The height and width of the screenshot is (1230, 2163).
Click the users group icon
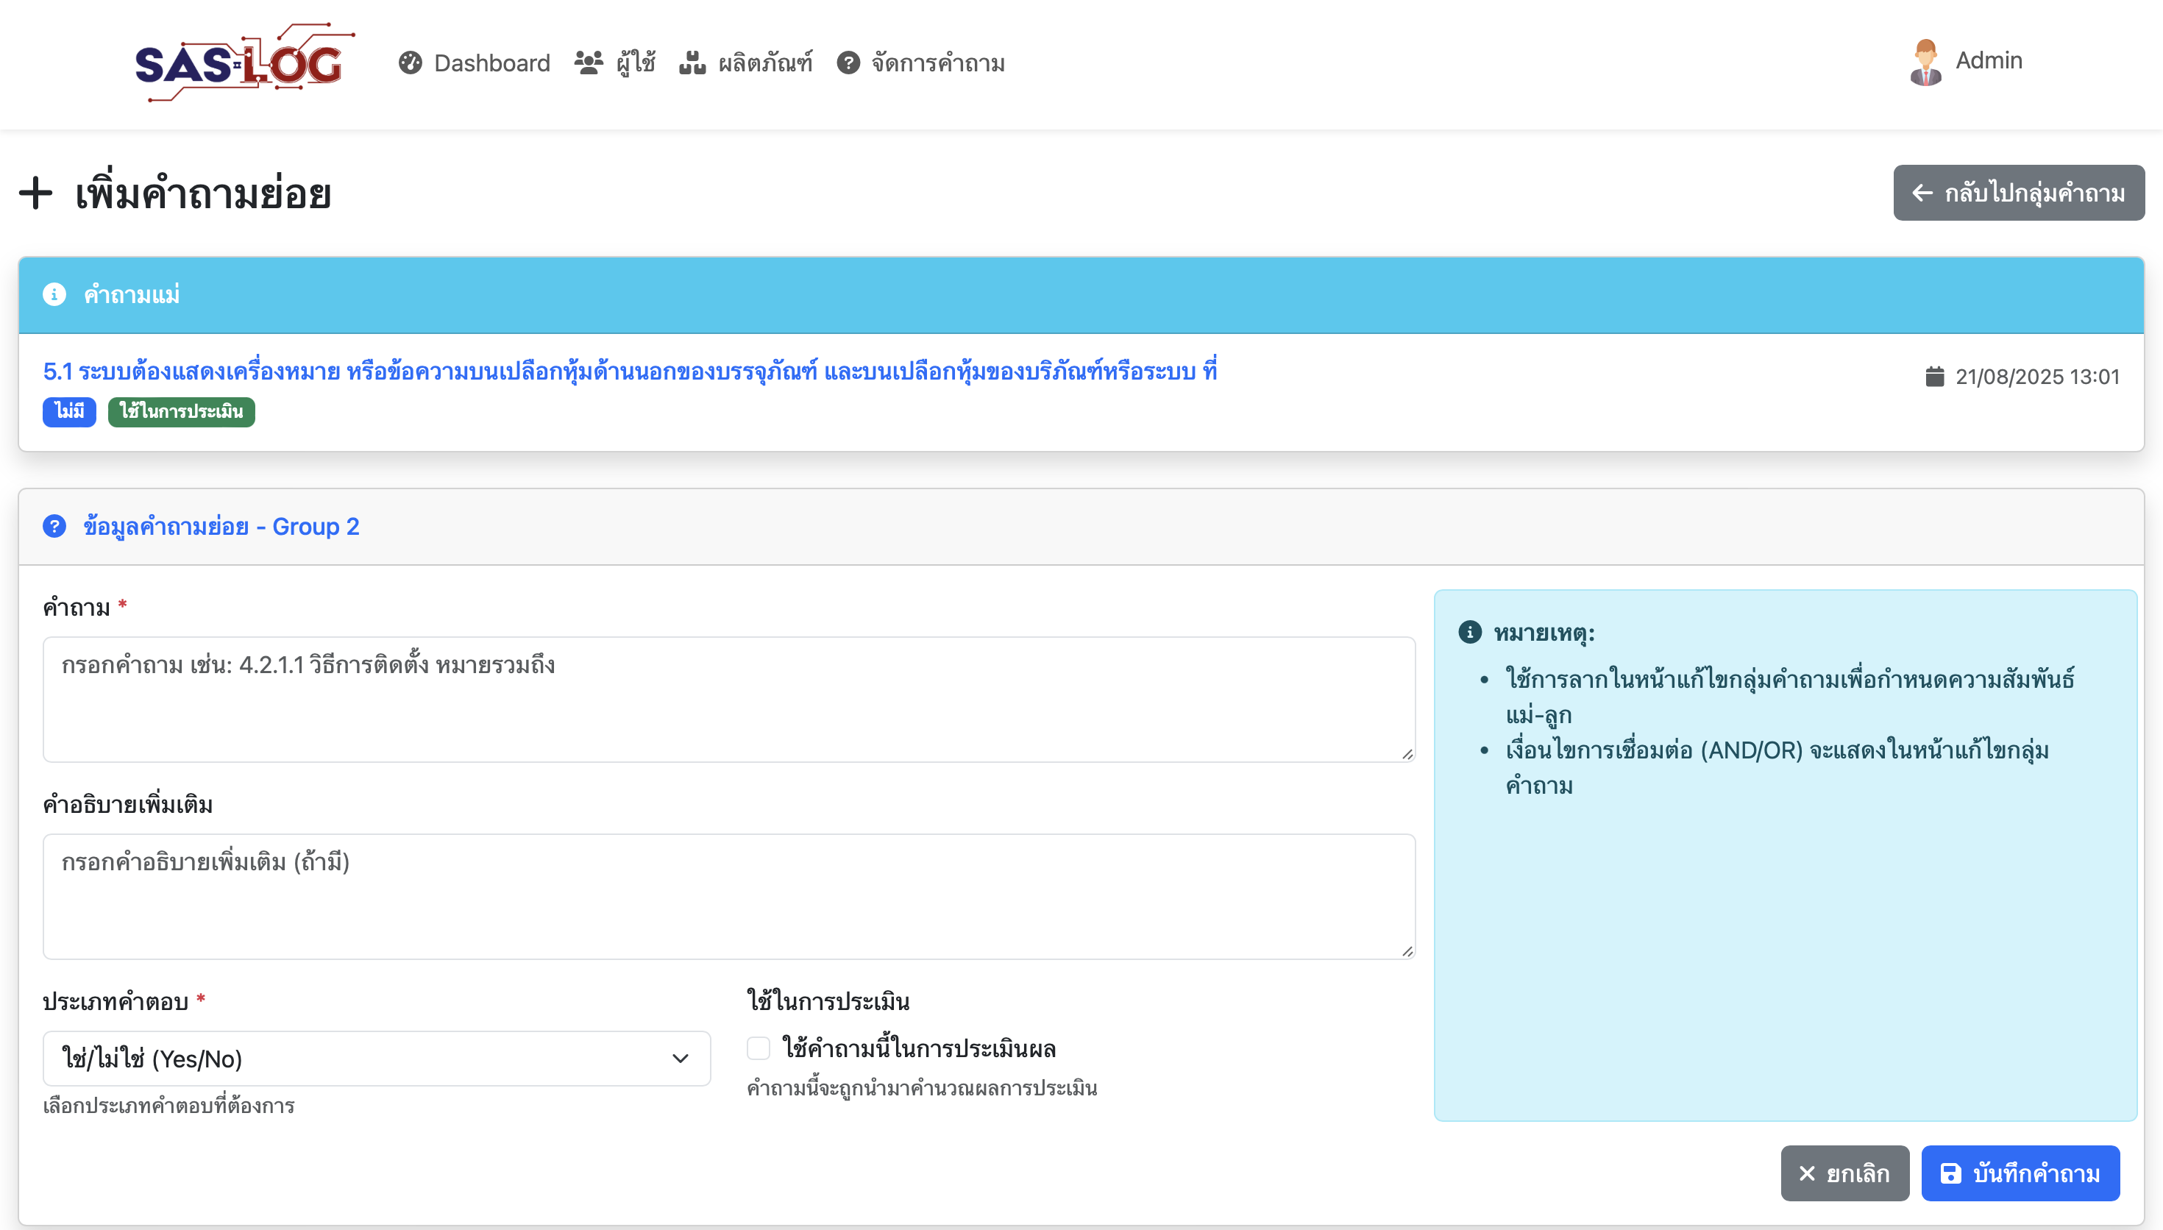click(589, 63)
